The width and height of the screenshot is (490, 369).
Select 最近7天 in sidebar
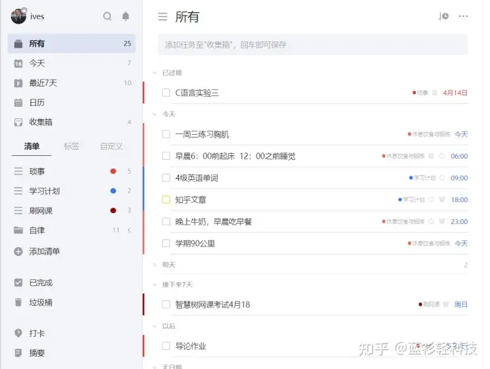click(x=71, y=83)
